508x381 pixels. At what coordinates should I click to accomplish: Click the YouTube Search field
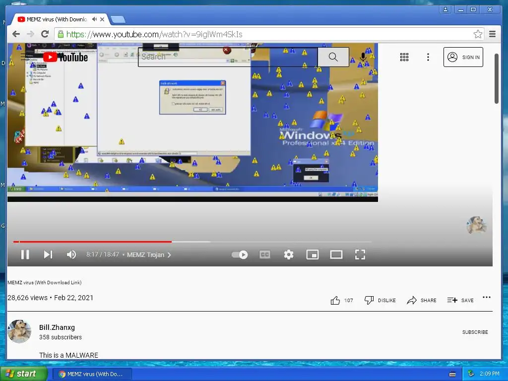(x=228, y=57)
